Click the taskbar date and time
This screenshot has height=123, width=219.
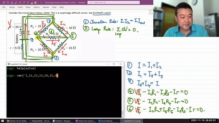coord(203,120)
